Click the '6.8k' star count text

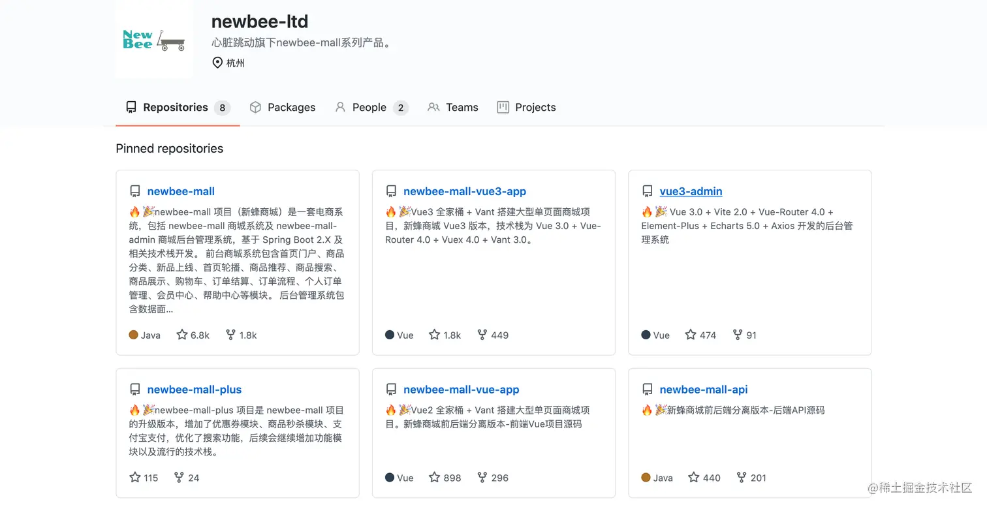[x=200, y=335]
